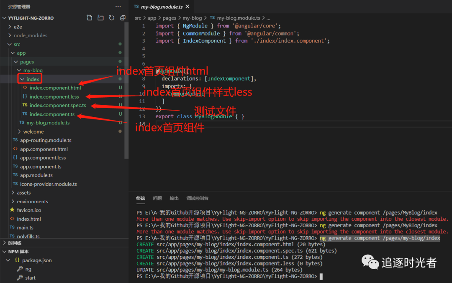Click the TS icon of main.ts
Screen dimensions: 452x283
point(12,227)
